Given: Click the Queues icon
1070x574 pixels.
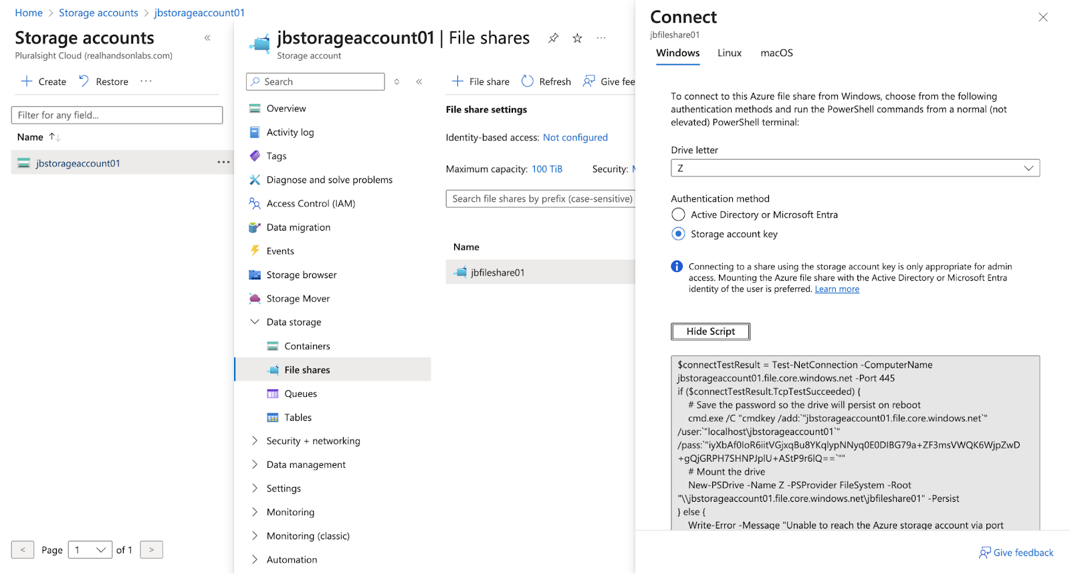Looking at the screenshot, I should click(x=272, y=394).
